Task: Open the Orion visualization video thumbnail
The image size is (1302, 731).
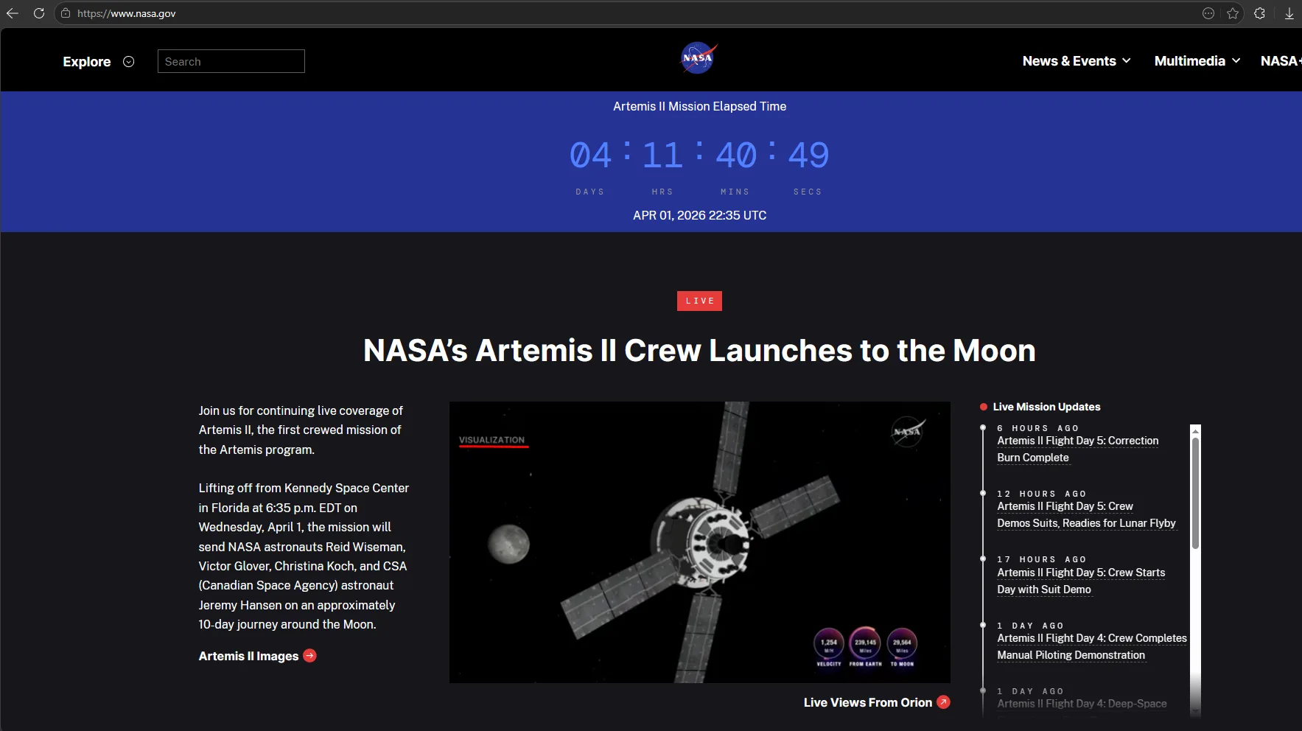Action: [x=699, y=542]
